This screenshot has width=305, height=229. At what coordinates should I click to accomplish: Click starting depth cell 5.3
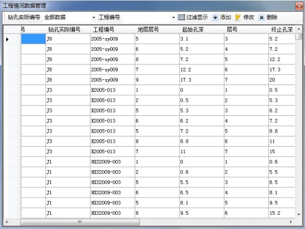pyautogui.click(x=202, y=111)
